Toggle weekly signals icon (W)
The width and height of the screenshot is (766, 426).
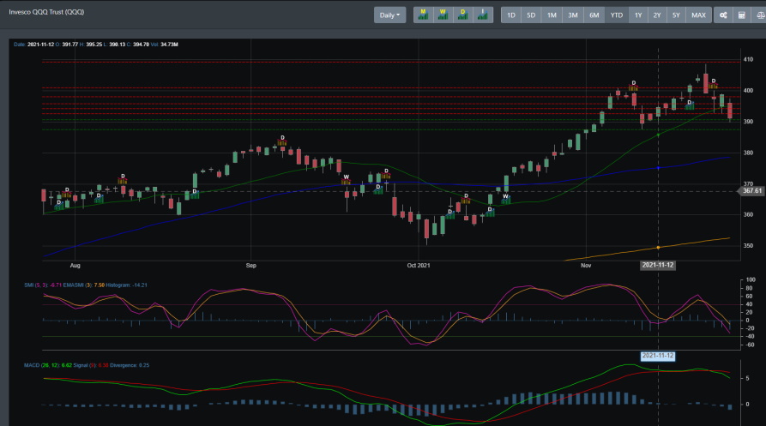pyautogui.click(x=443, y=15)
